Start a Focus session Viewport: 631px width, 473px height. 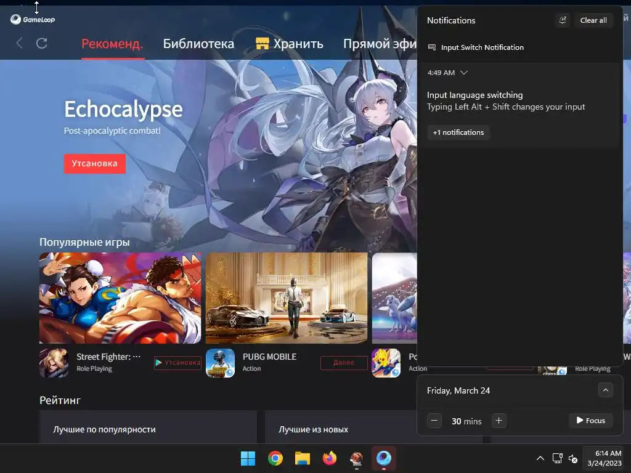coord(590,420)
